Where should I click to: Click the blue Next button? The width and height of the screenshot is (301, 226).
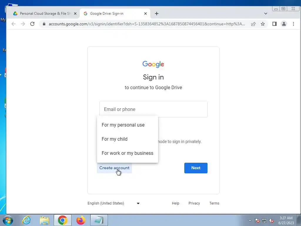pos(196,168)
